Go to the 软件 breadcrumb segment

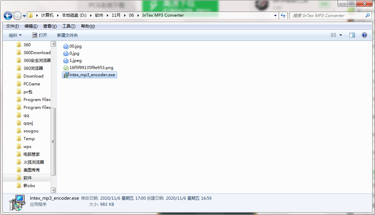tap(99, 15)
